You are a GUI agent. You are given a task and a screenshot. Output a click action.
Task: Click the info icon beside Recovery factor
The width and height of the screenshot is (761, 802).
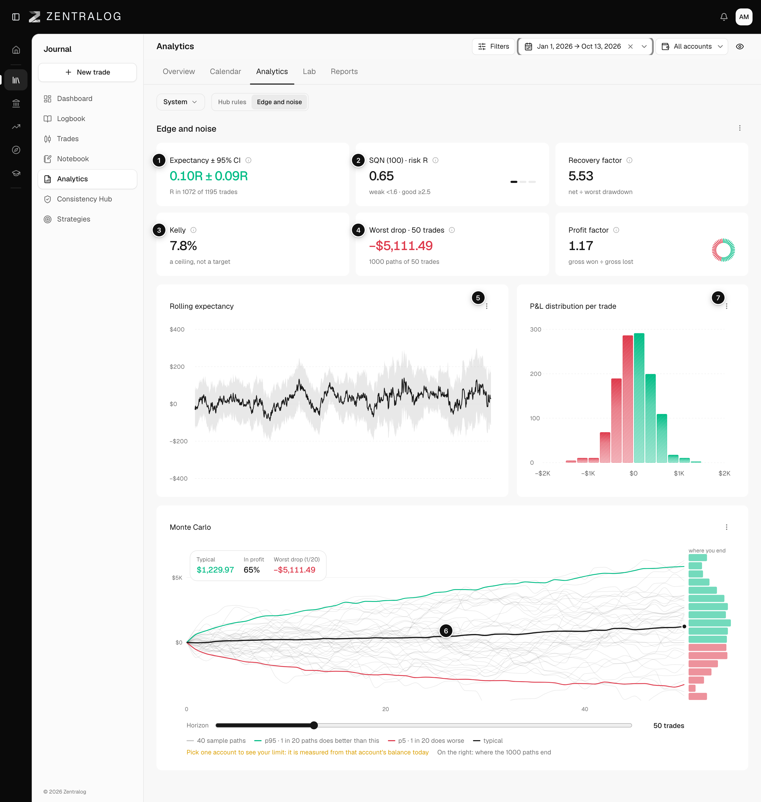[x=629, y=160]
